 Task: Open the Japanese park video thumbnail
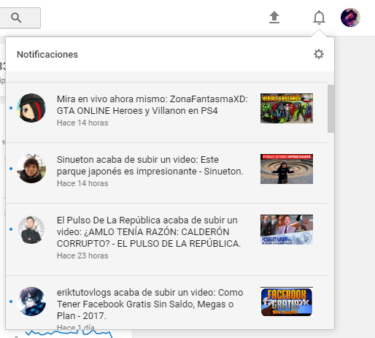coord(287,169)
